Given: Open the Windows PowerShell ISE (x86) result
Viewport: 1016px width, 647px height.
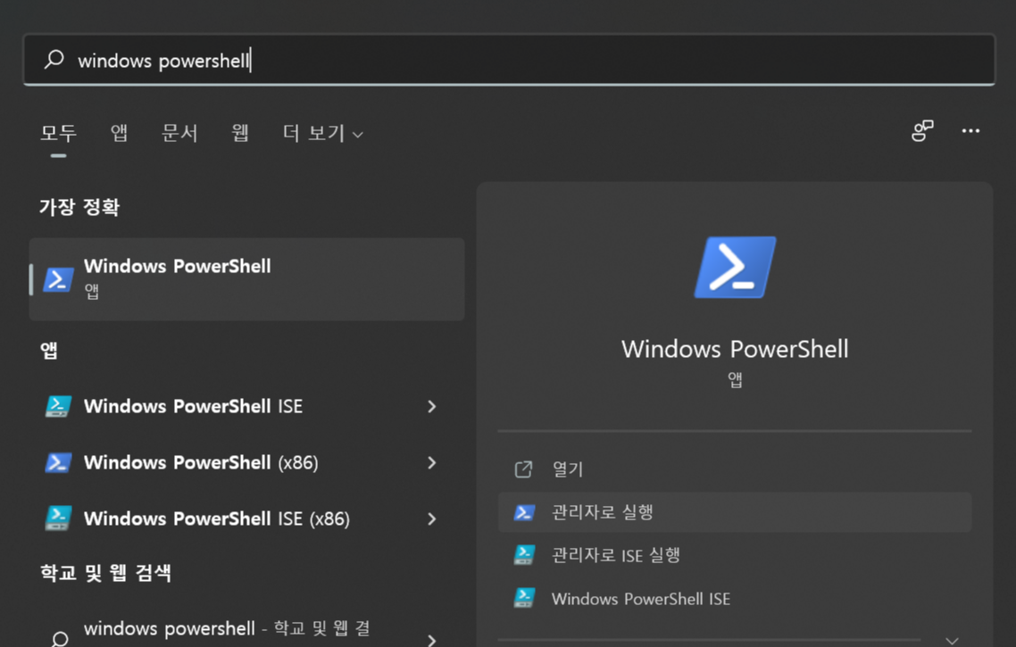Looking at the screenshot, I should 247,518.
